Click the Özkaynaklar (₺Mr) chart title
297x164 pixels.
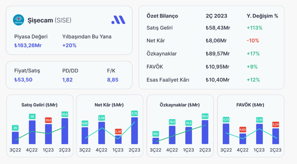[x=180, y=105]
